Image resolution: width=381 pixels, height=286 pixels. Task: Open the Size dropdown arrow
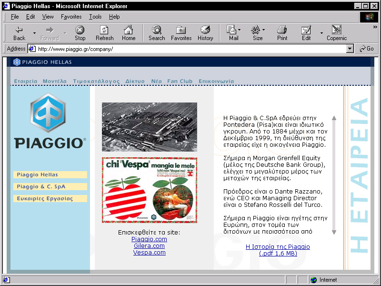pos(264,30)
